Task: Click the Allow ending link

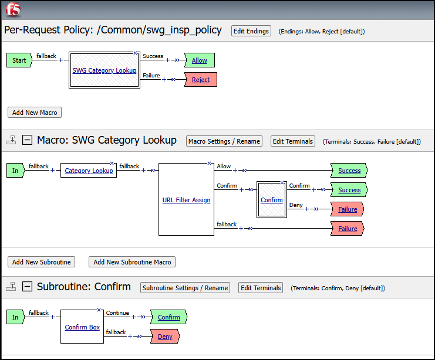Action: click(200, 60)
